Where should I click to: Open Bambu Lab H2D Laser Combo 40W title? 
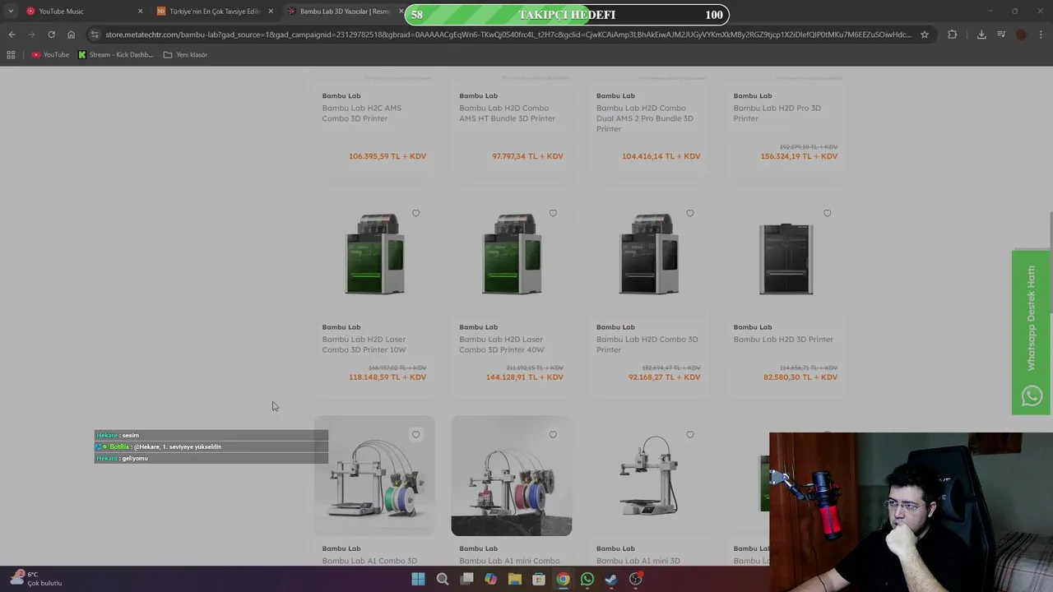tap(501, 345)
